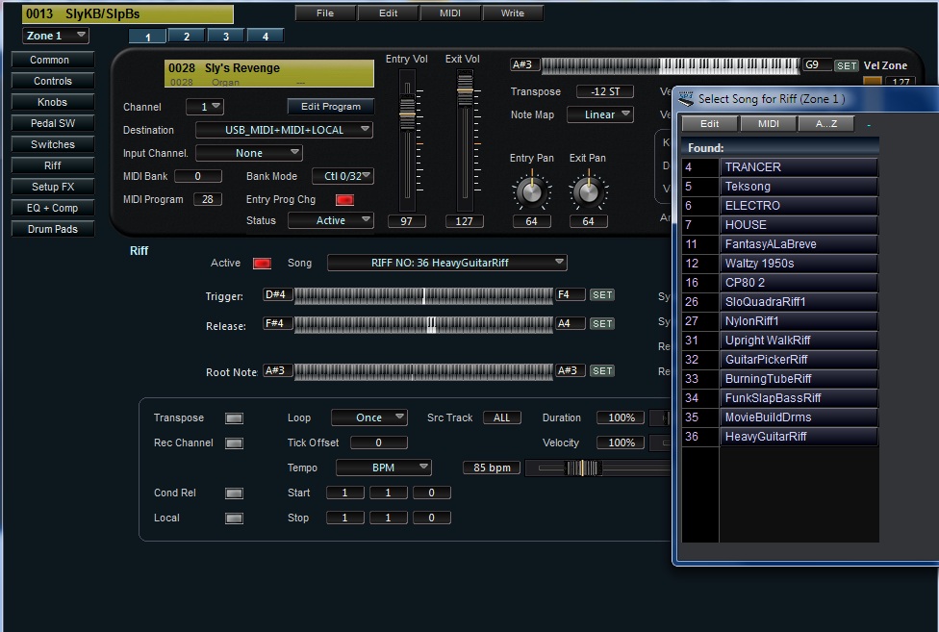This screenshot has width=939, height=632.
Task: Open the File menu
Action: click(325, 13)
